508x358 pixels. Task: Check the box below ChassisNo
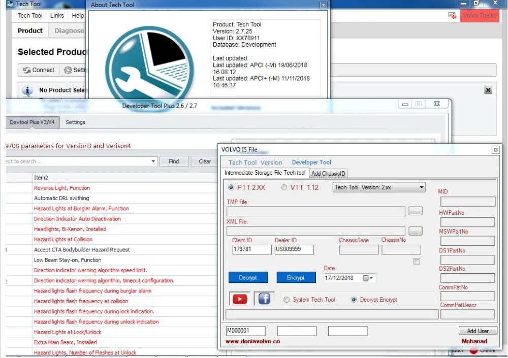coord(417,261)
